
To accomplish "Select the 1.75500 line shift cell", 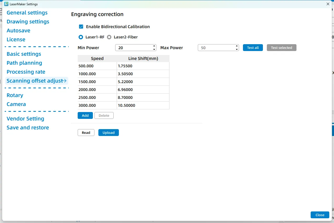I will tap(143, 66).
